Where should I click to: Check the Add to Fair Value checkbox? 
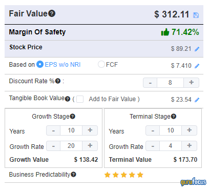click(x=80, y=99)
